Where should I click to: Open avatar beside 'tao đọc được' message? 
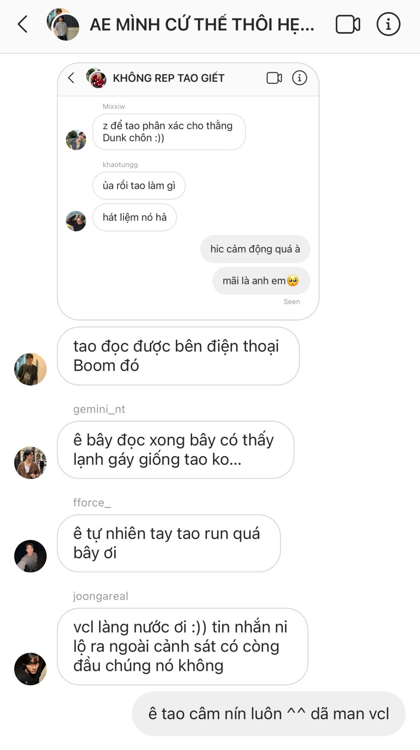(30, 369)
